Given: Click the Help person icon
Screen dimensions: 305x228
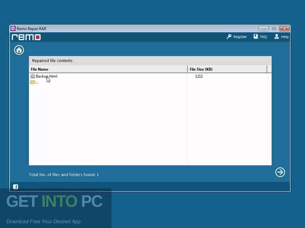Looking at the screenshot, I should pos(277,36).
